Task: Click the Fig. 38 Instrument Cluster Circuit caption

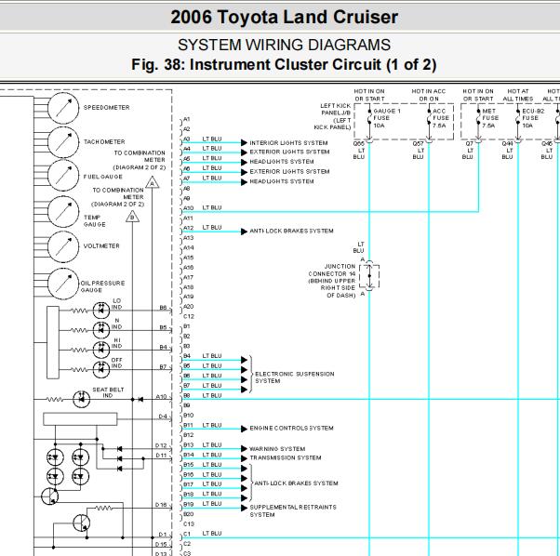Action: 284,64
